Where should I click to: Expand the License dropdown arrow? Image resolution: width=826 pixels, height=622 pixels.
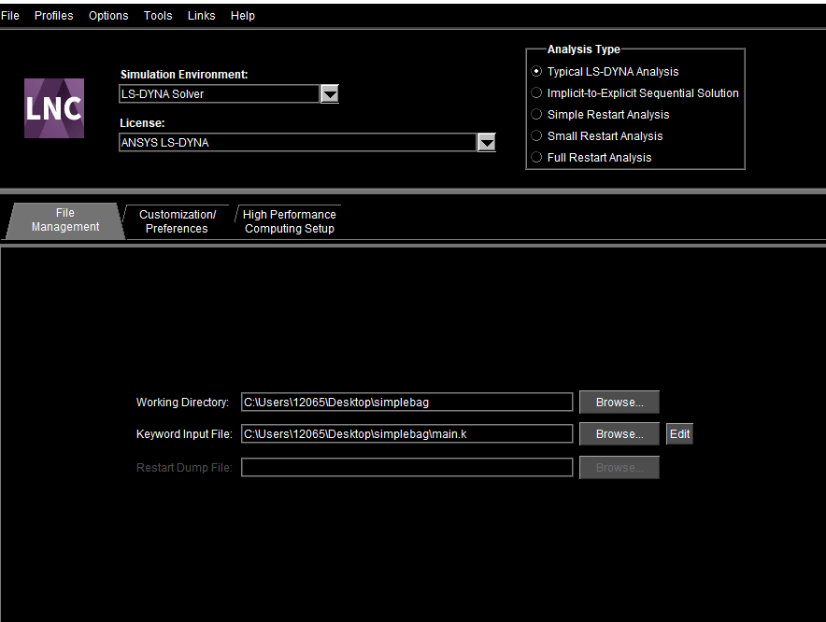[x=487, y=143]
